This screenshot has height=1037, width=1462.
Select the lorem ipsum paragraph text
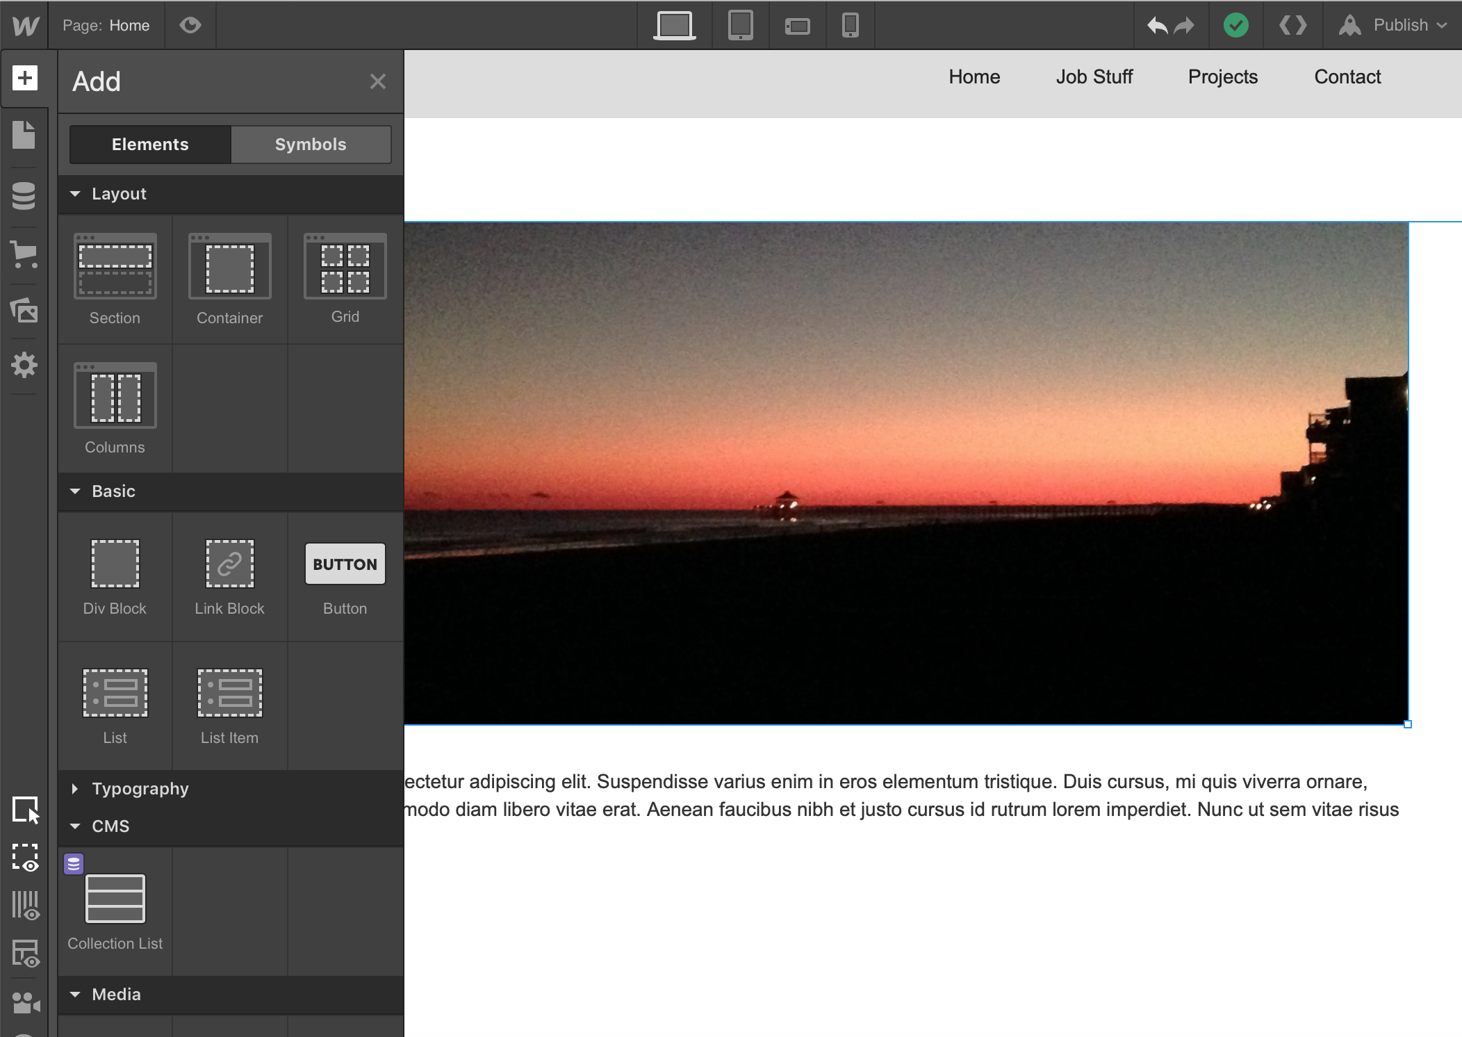point(902,796)
